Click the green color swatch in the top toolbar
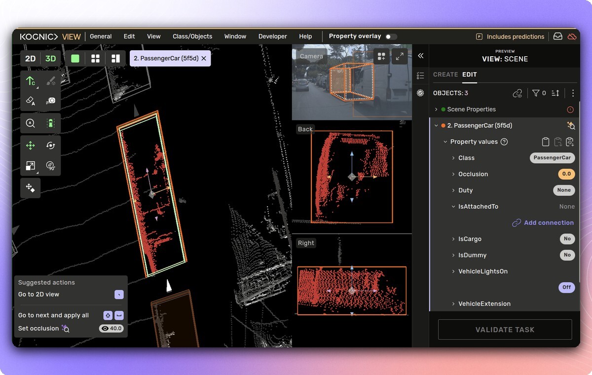The image size is (592, 375). 75,58
